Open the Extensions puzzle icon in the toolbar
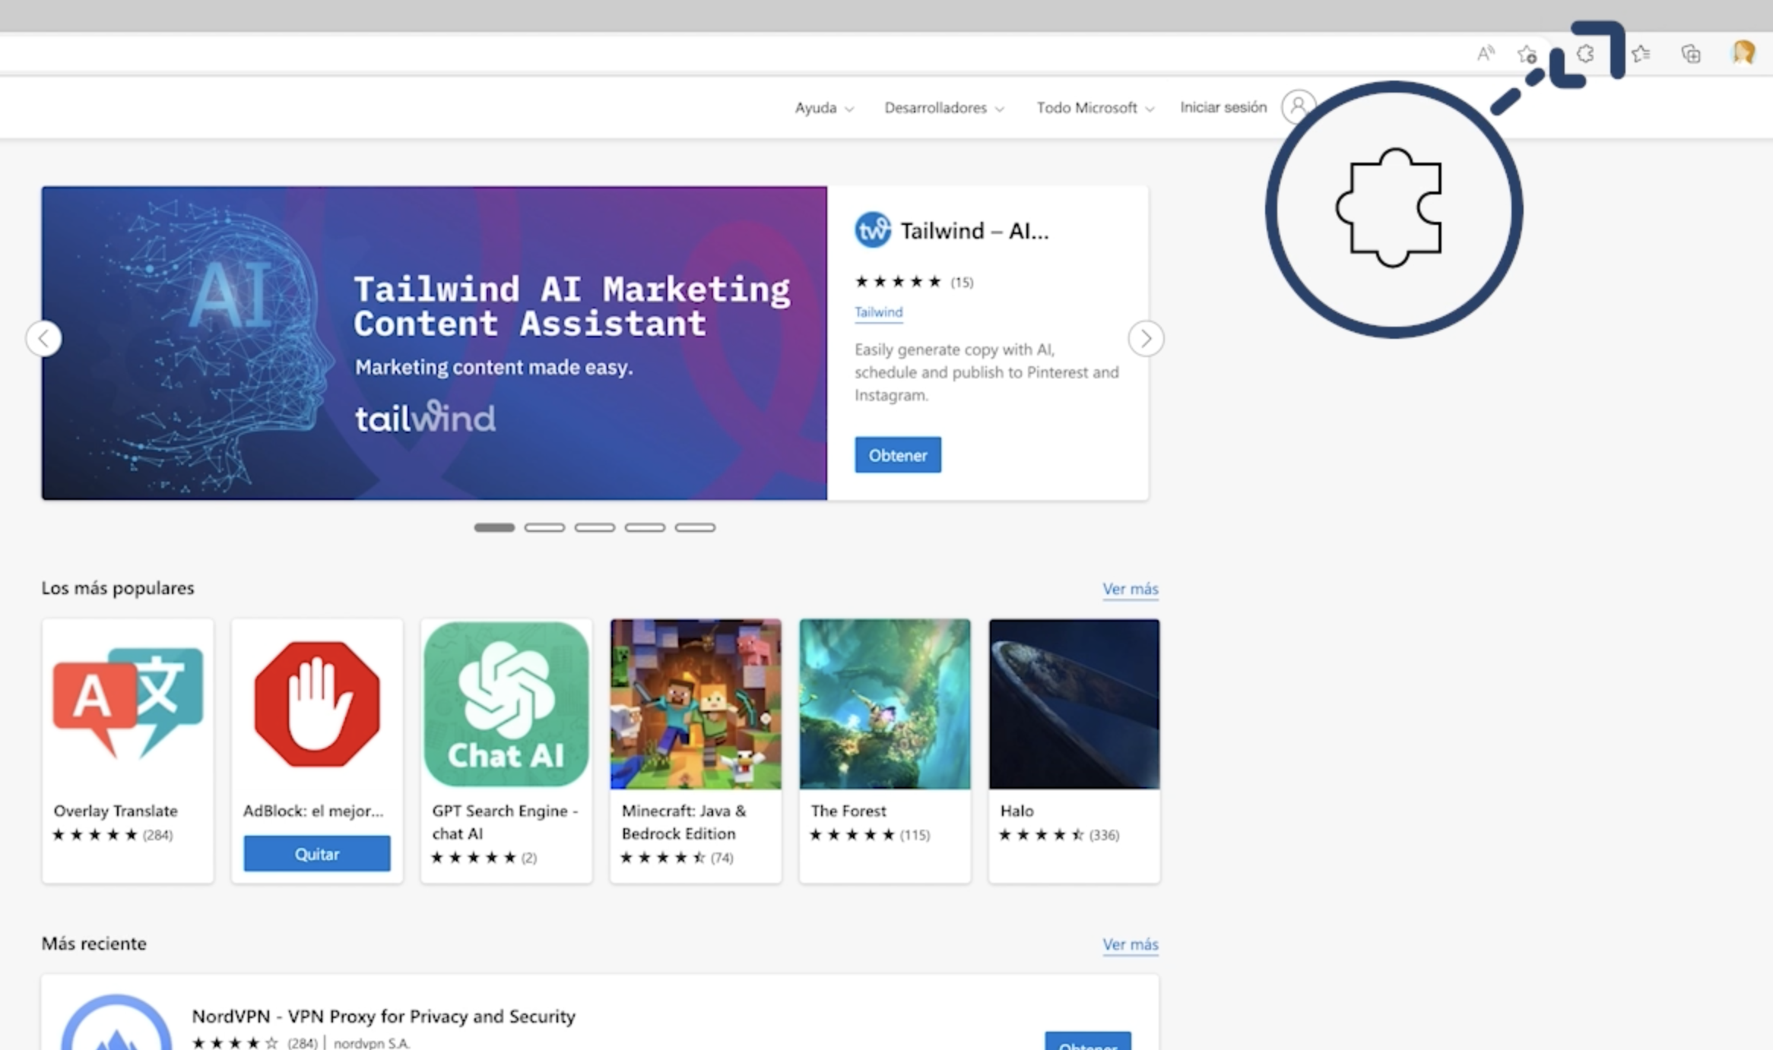 (x=1585, y=53)
